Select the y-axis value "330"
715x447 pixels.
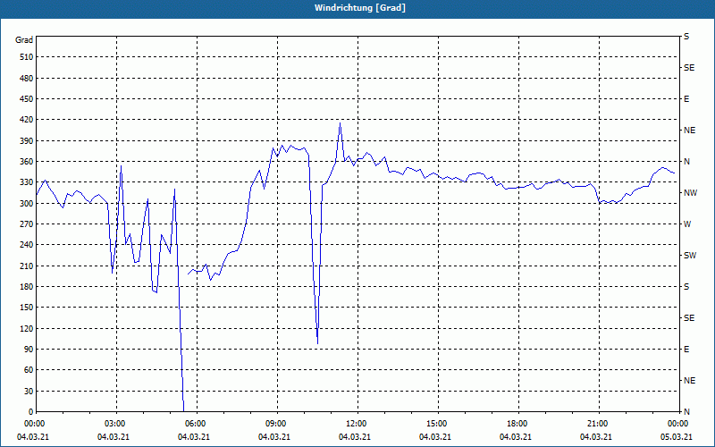27,182
